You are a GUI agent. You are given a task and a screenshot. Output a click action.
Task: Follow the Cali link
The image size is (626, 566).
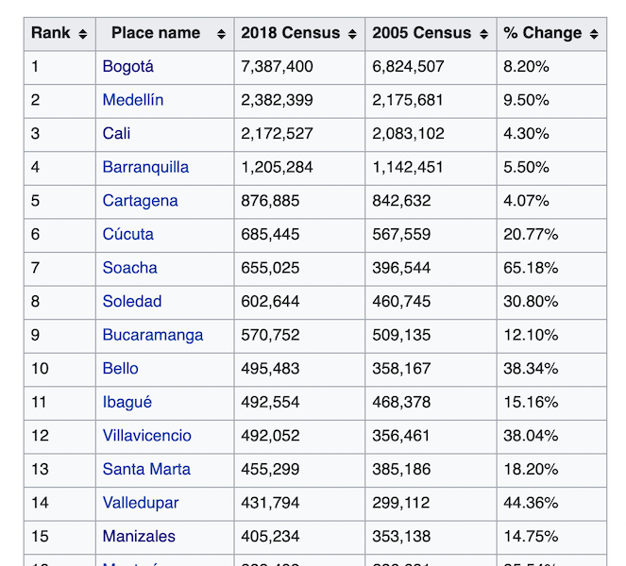click(x=116, y=133)
